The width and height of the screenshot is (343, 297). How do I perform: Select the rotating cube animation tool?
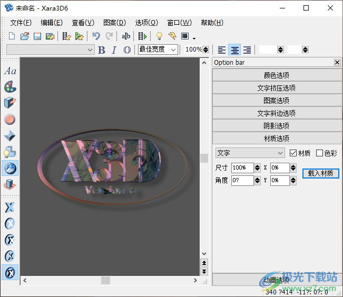point(10,185)
